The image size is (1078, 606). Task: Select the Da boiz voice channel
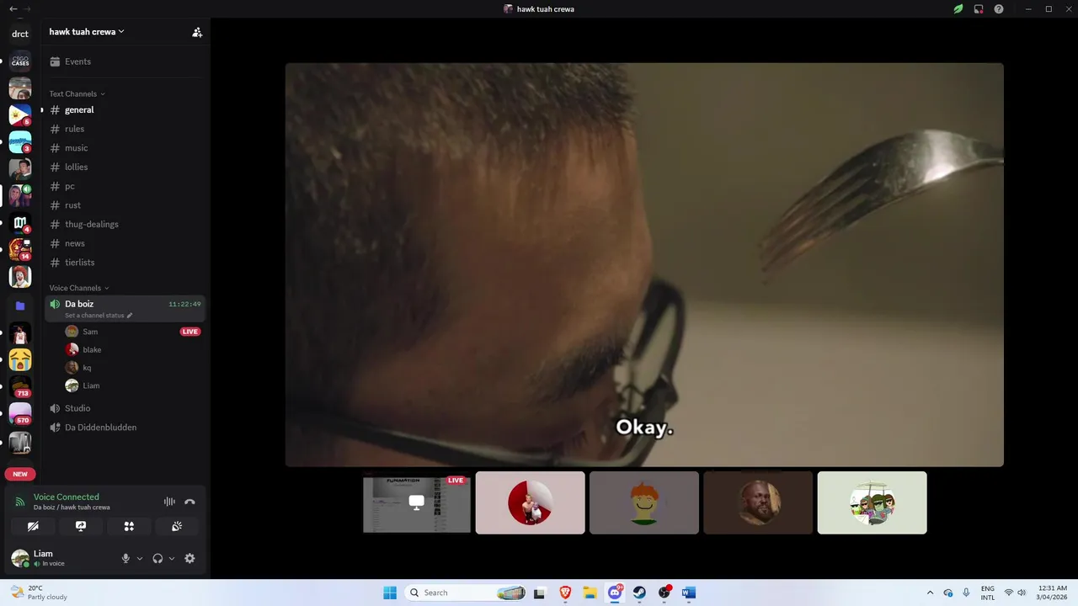[x=125, y=308]
